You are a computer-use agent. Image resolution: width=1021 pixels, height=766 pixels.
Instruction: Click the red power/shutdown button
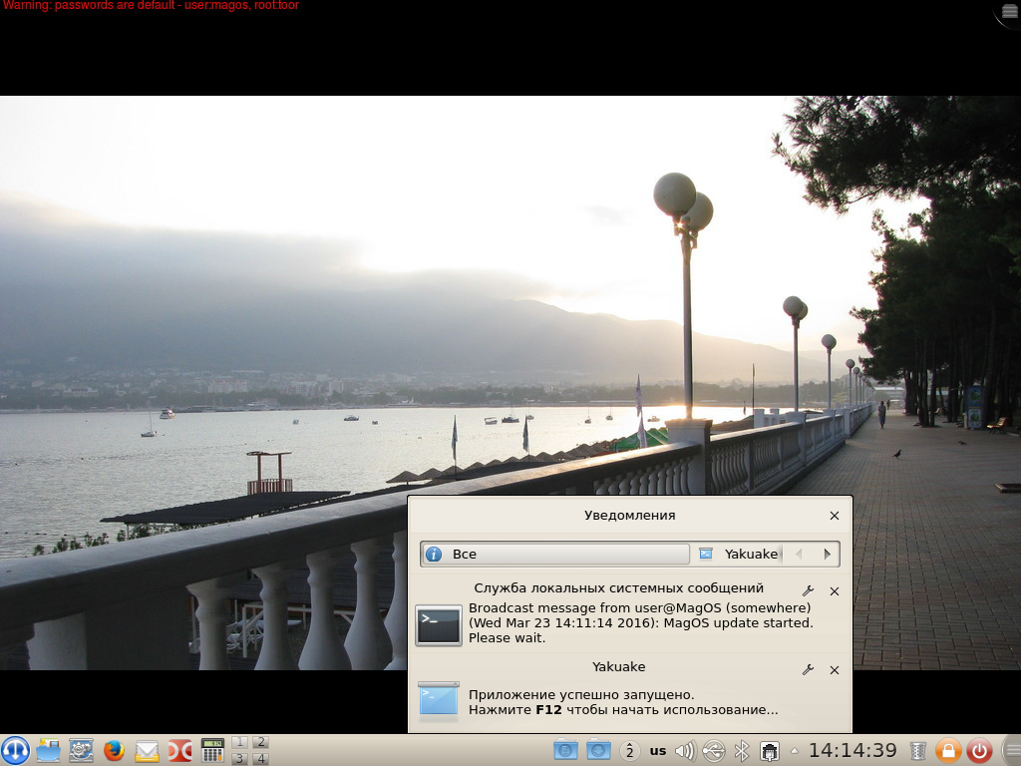(x=979, y=751)
